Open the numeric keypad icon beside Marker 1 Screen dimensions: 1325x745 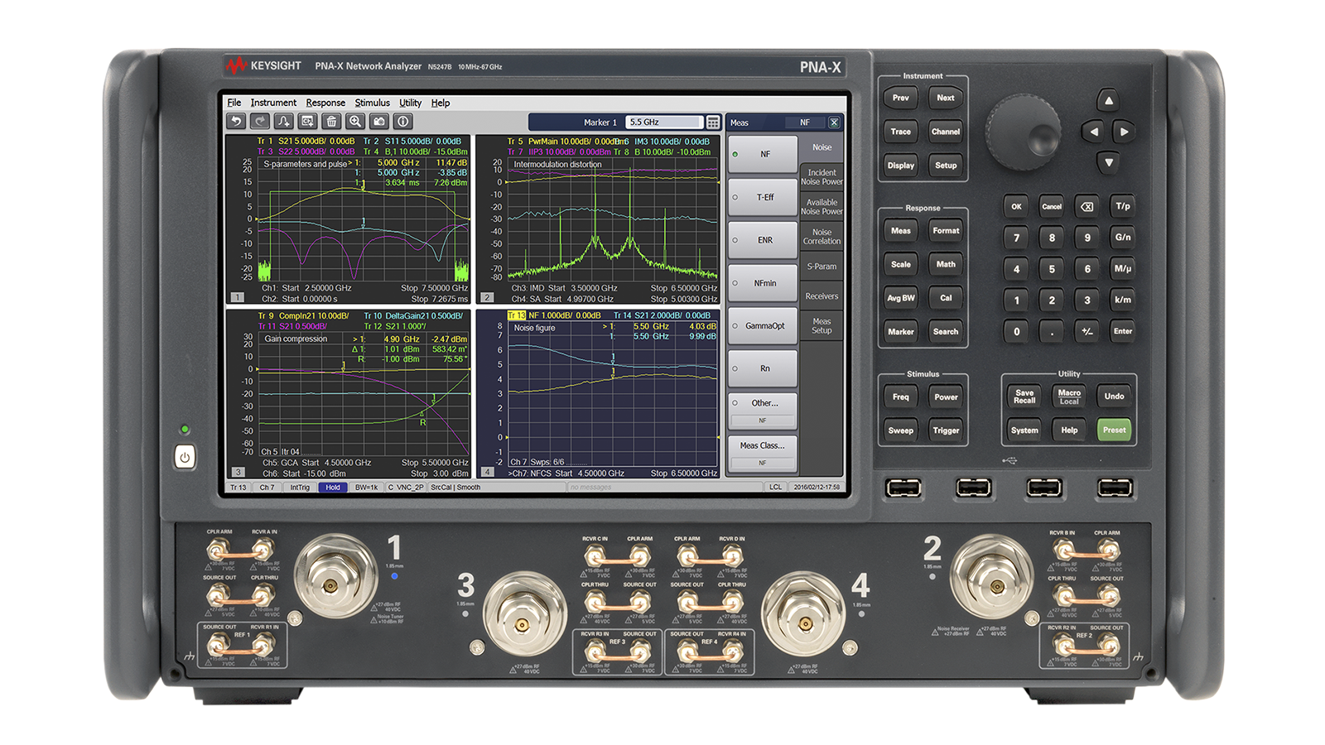(713, 122)
